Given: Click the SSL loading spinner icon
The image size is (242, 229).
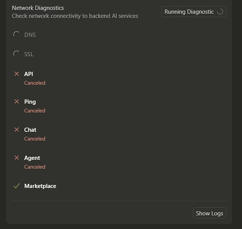Looking at the screenshot, I should coord(16,54).
